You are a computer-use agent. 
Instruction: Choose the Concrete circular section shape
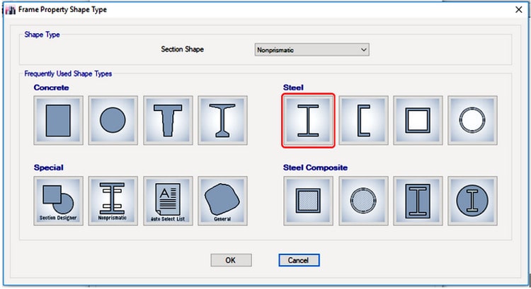[x=113, y=120]
